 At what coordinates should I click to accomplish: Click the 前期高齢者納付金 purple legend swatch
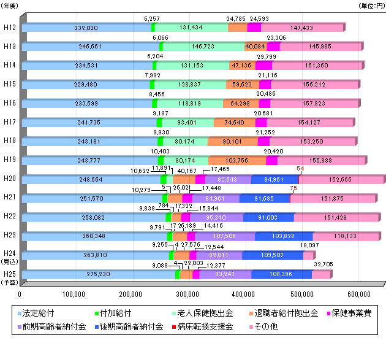coord(20,327)
